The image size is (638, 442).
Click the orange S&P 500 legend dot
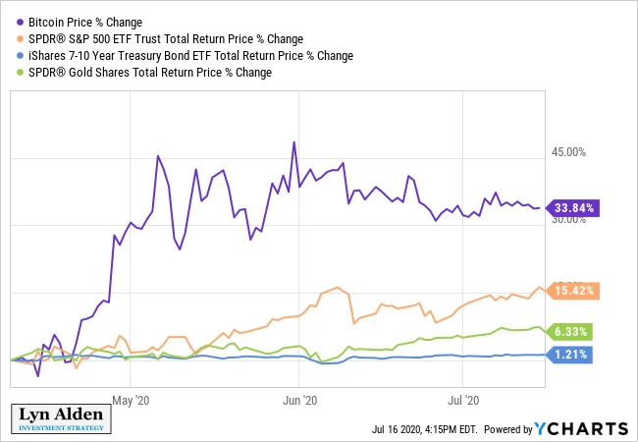tap(20, 39)
